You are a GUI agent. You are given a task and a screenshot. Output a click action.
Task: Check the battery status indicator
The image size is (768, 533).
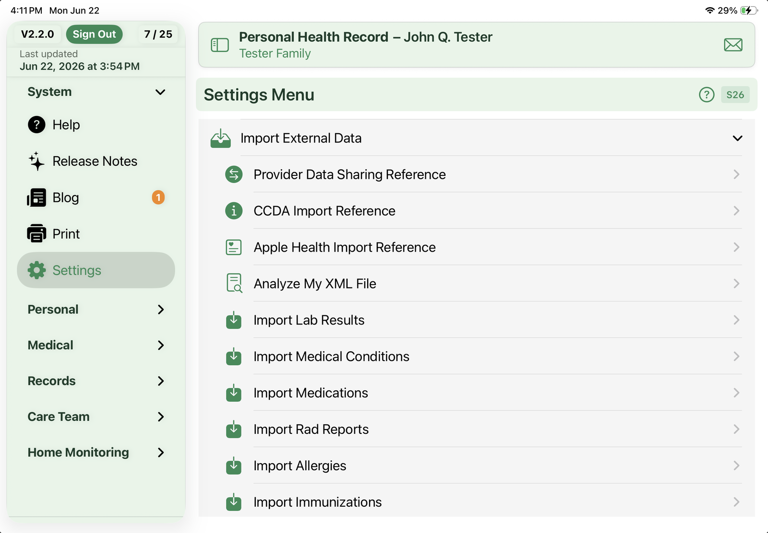(748, 11)
